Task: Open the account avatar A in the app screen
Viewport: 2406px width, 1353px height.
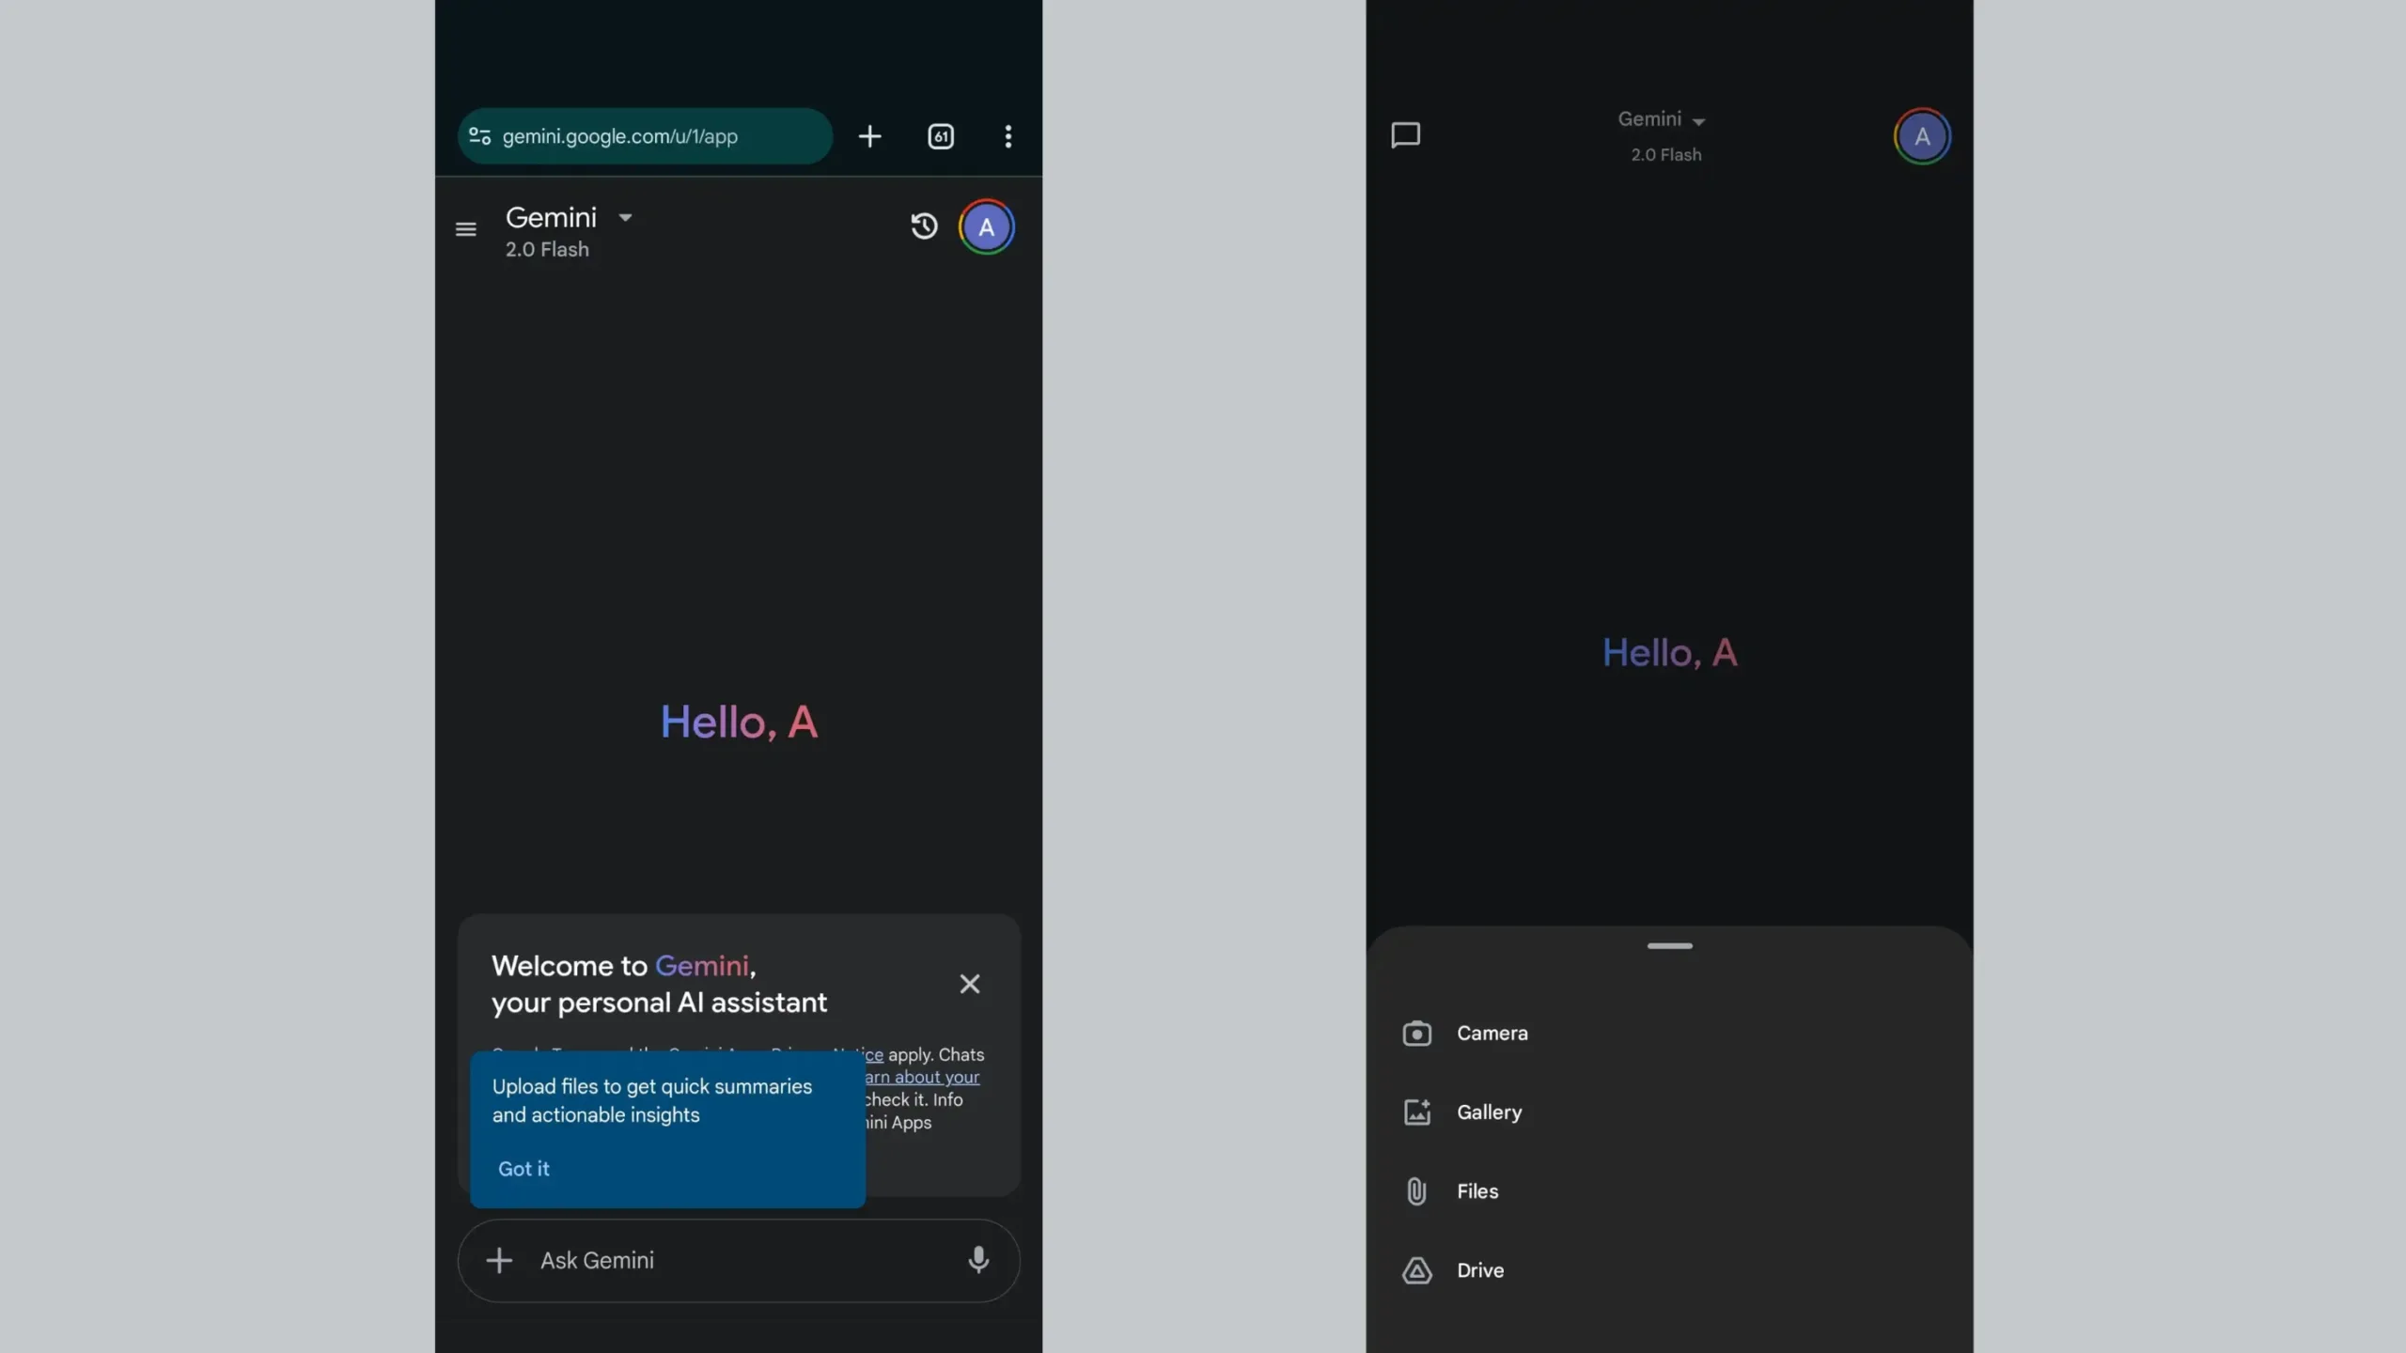Action: pyautogui.click(x=1922, y=136)
